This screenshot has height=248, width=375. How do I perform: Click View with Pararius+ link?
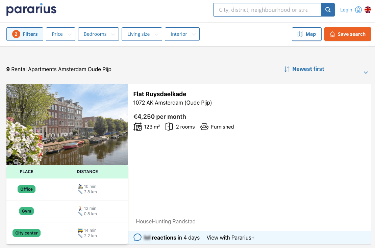click(230, 238)
